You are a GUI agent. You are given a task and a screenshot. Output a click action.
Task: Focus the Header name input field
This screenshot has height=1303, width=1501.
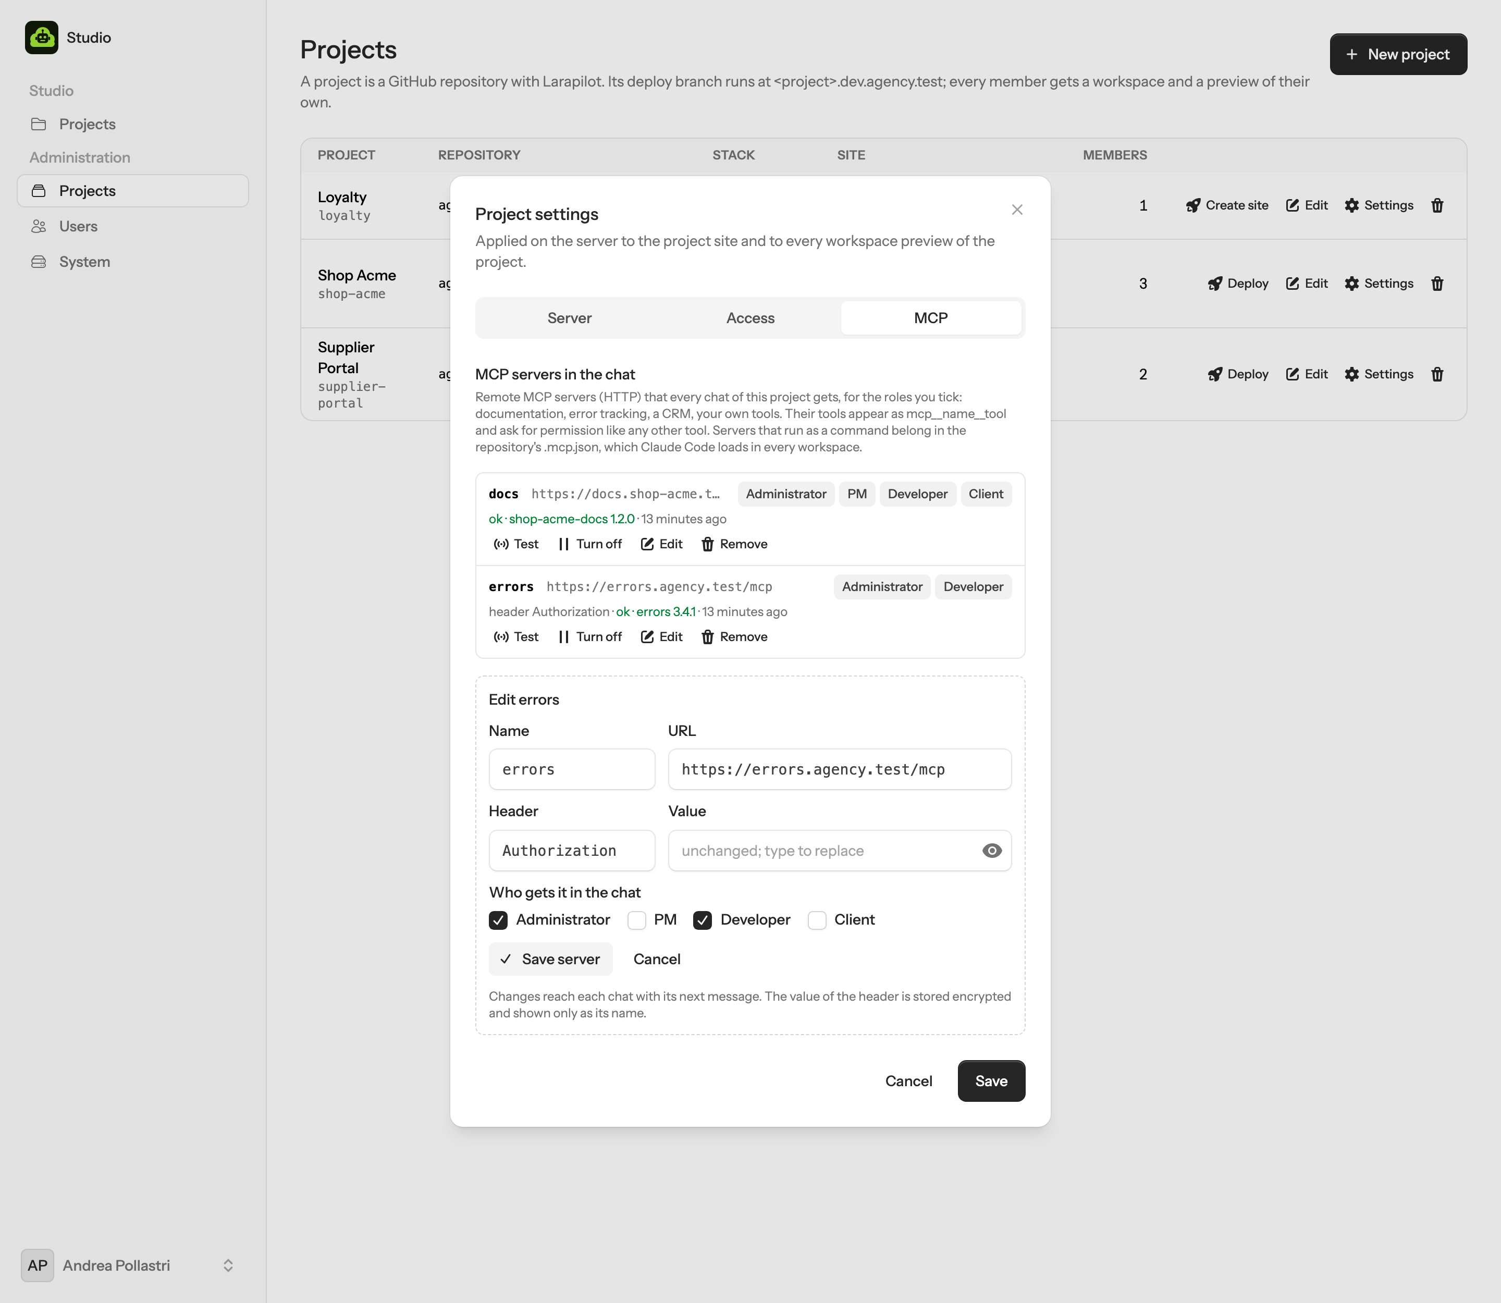click(x=572, y=851)
